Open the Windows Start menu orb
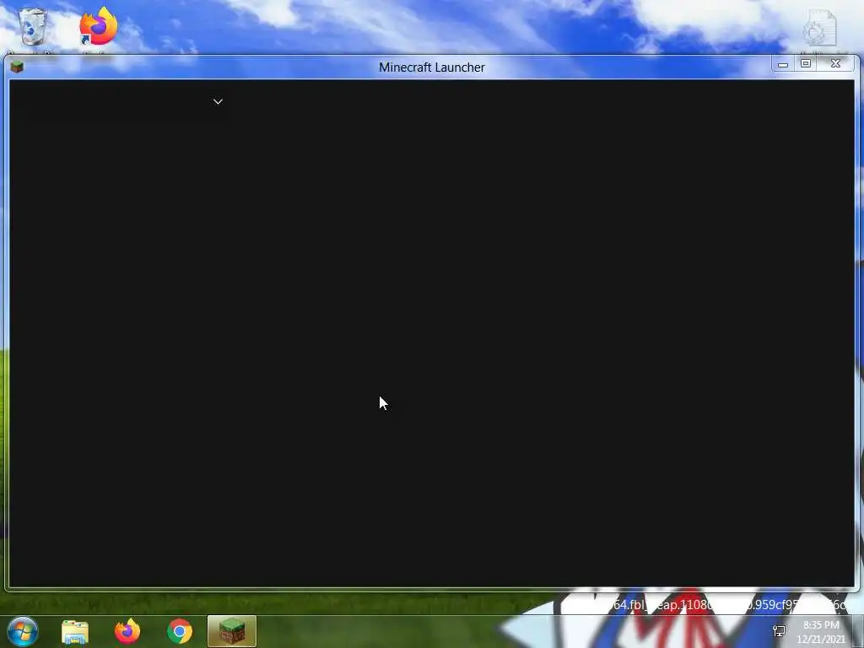The height and width of the screenshot is (648, 864). point(23,631)
